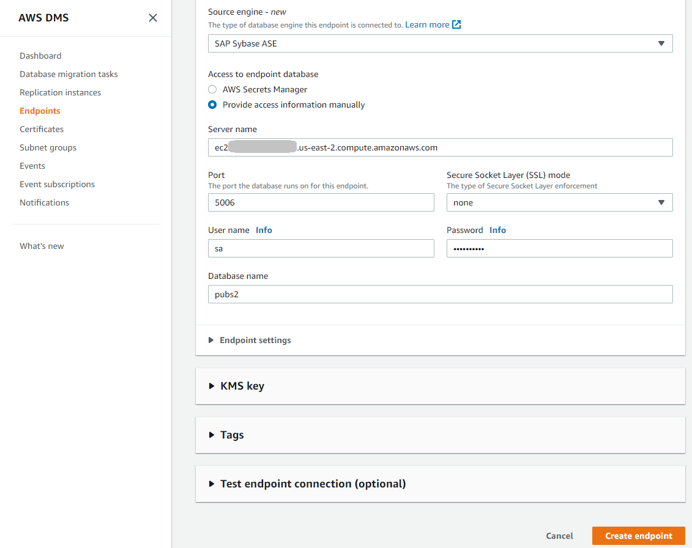Viewport: 692px width, 548px height.
Task: Click into the Port input field
Action: coord(321,202)
